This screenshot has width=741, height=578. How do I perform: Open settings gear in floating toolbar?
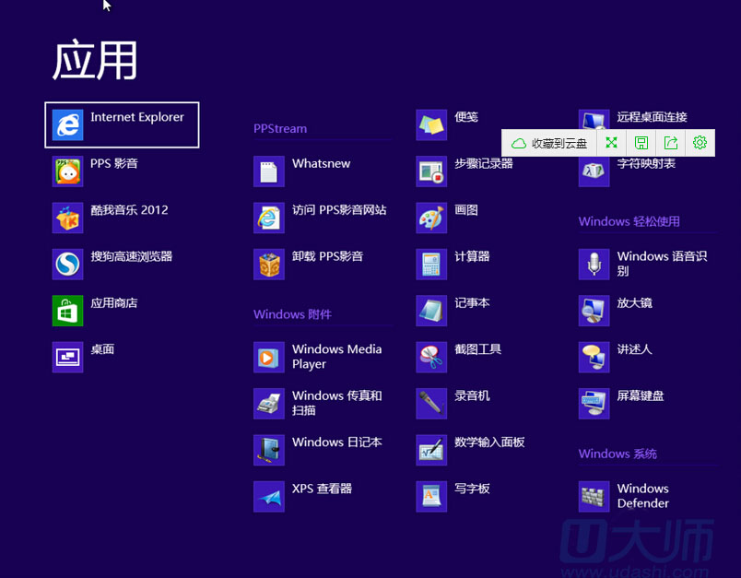coord(700,143)
